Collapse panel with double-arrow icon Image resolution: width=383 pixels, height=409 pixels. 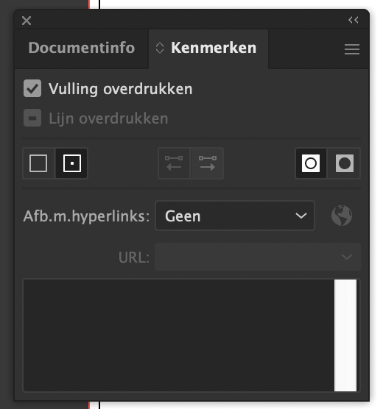pyautogui.click(x=354, y=20)
